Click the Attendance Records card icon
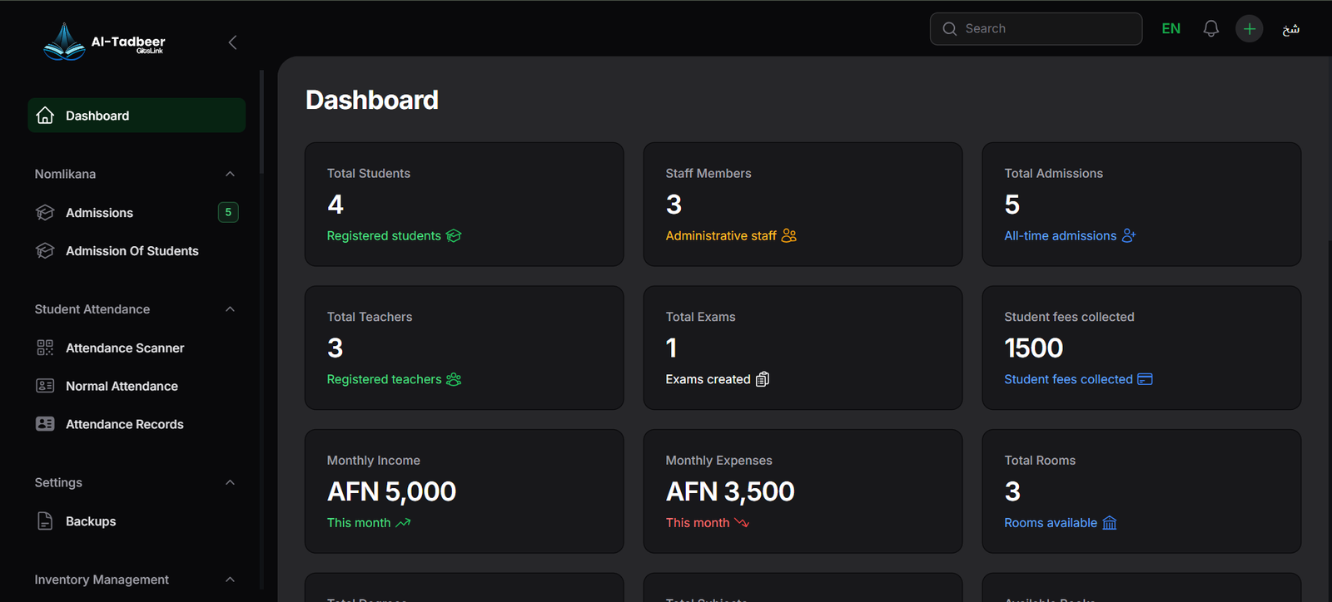Screen dimensions: 1332x602 click(x=45, y=424)
